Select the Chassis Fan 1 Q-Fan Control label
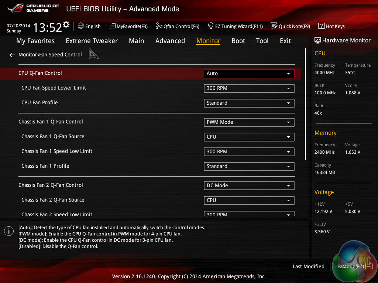This screenshot has height=283, width=378. [x=51, y=122]
